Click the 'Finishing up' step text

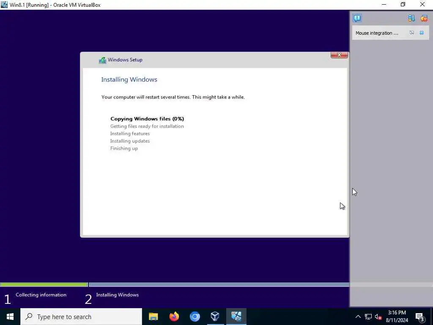[124, 149]
